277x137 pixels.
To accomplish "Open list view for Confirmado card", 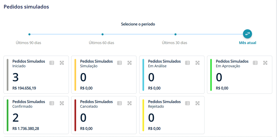I will [x=52, y=103].
